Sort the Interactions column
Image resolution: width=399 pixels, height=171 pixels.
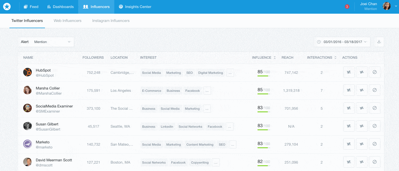[x=335, y=57]
